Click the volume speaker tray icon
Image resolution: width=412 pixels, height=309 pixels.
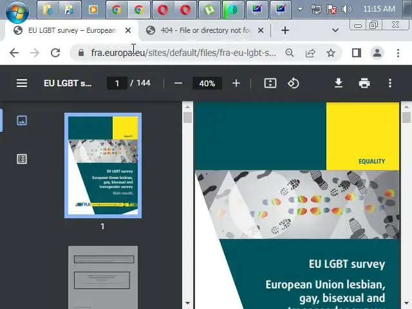point(347,9)
